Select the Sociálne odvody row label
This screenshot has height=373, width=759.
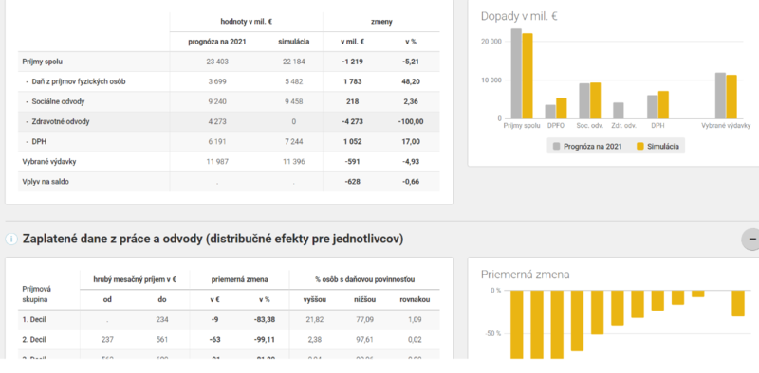point(58,102)
